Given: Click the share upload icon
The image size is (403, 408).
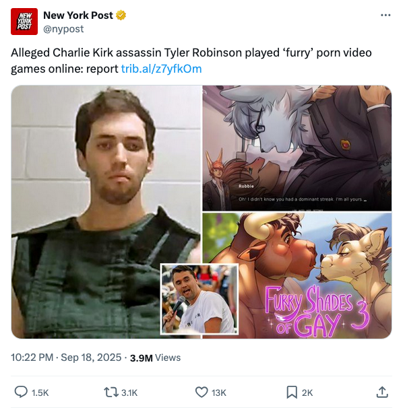Looking at the screenshot, I should tap(382, 392).
